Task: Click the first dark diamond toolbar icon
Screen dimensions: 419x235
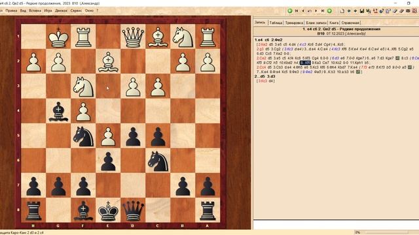Action: [x=349, y=11]
